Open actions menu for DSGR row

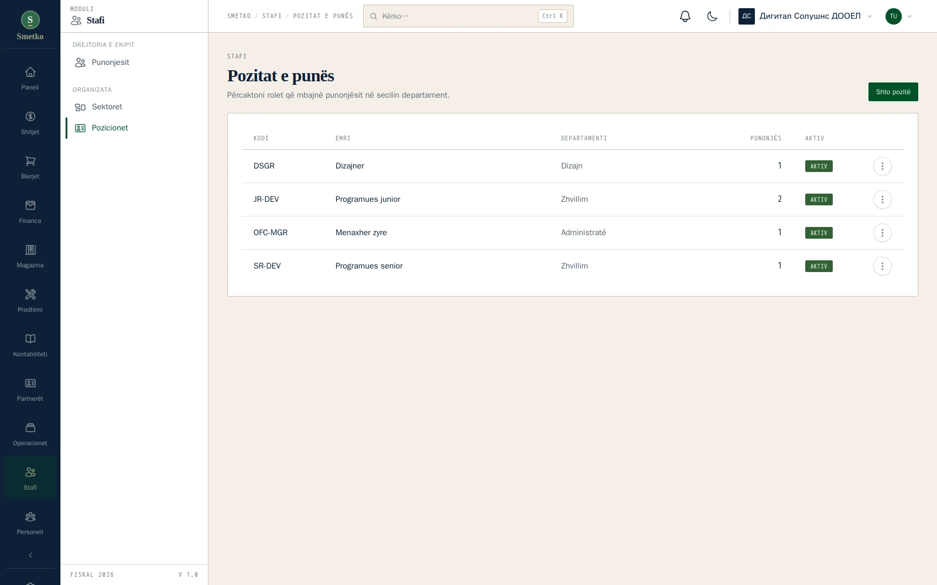coord(882,166)
